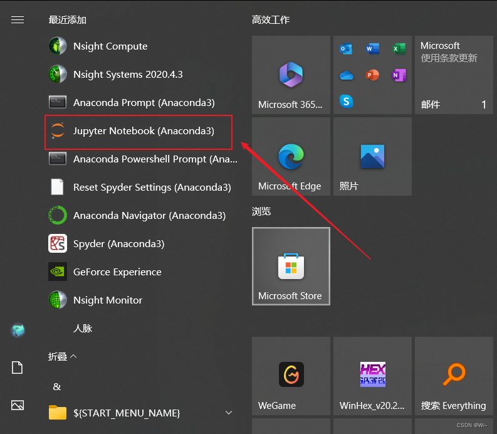The image size is (497, 434).
Task: Click the 高效工作 group header
Action: [x=271, y=20]
